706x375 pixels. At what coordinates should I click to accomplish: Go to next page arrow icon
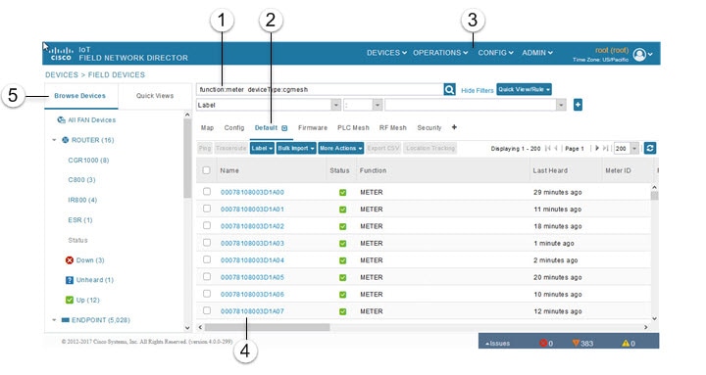[x=597, y=148]
